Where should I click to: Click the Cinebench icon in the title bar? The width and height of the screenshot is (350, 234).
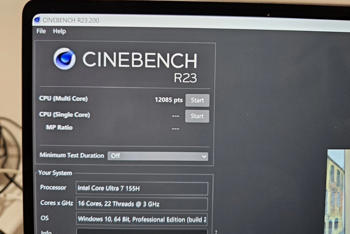click(x=38, y=20)
